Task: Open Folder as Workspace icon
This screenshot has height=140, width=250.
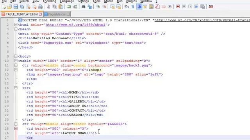Action: pyautogui.click(x=164, y=7)
